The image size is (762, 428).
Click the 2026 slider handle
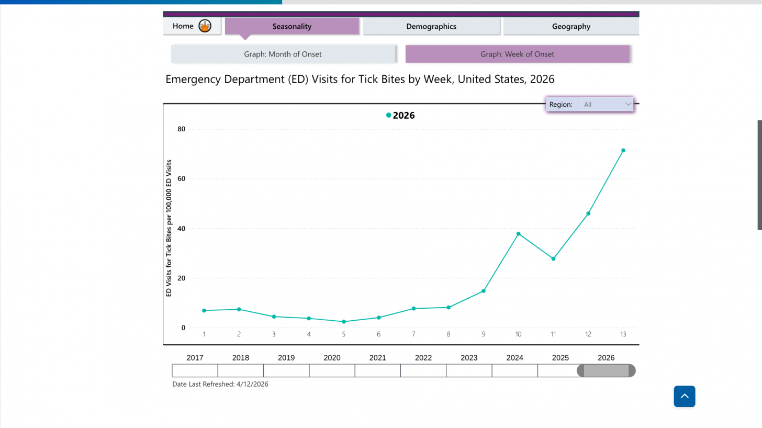pos(606,370)
